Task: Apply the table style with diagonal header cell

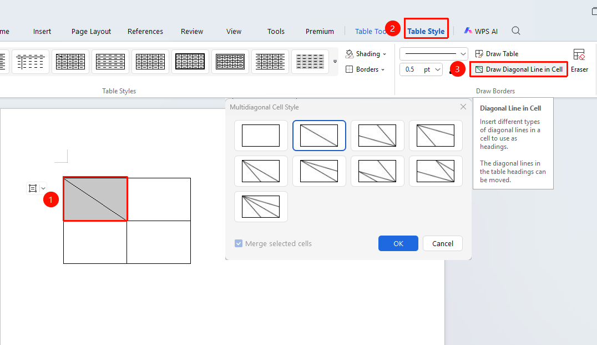Action: (70, 61)
